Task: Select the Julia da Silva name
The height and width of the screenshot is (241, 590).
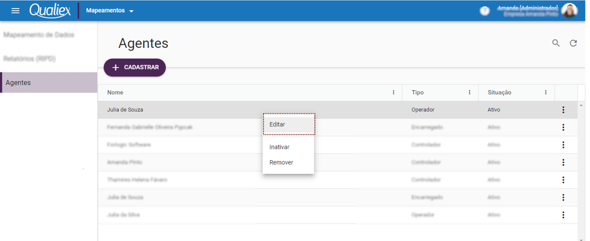Action: 124,215
